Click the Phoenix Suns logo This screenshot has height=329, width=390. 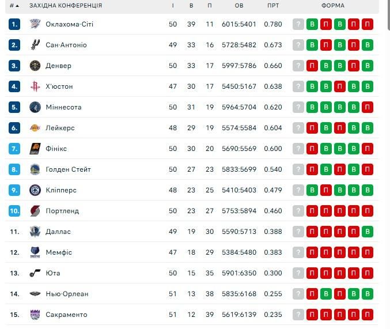coord(35,149)
